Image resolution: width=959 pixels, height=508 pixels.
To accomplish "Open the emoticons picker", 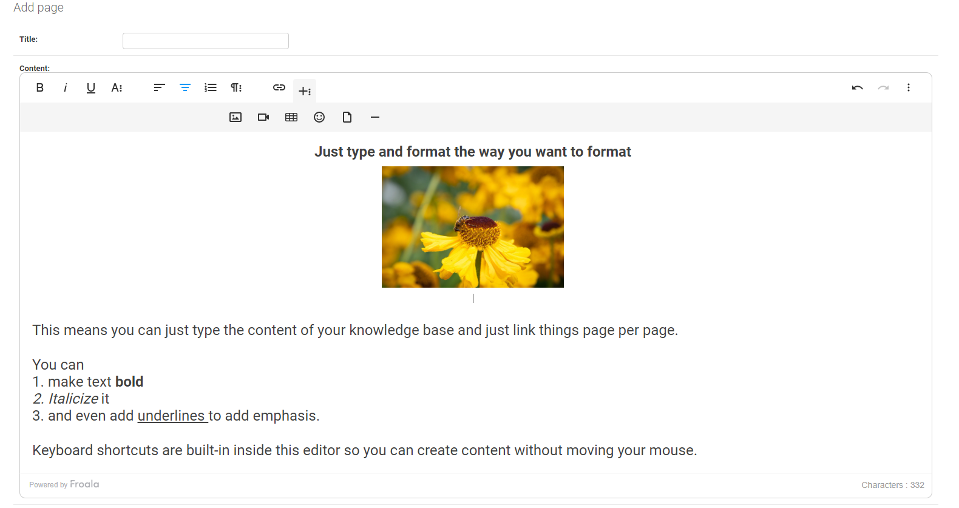I will [x=319, y=117].
